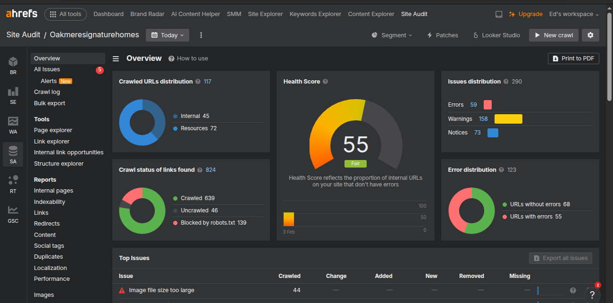Image resolution: width=613 pixels, height=303 pixels.
Task: Open Rank Tracker RT sidebar icon
Action: [13, 184]
